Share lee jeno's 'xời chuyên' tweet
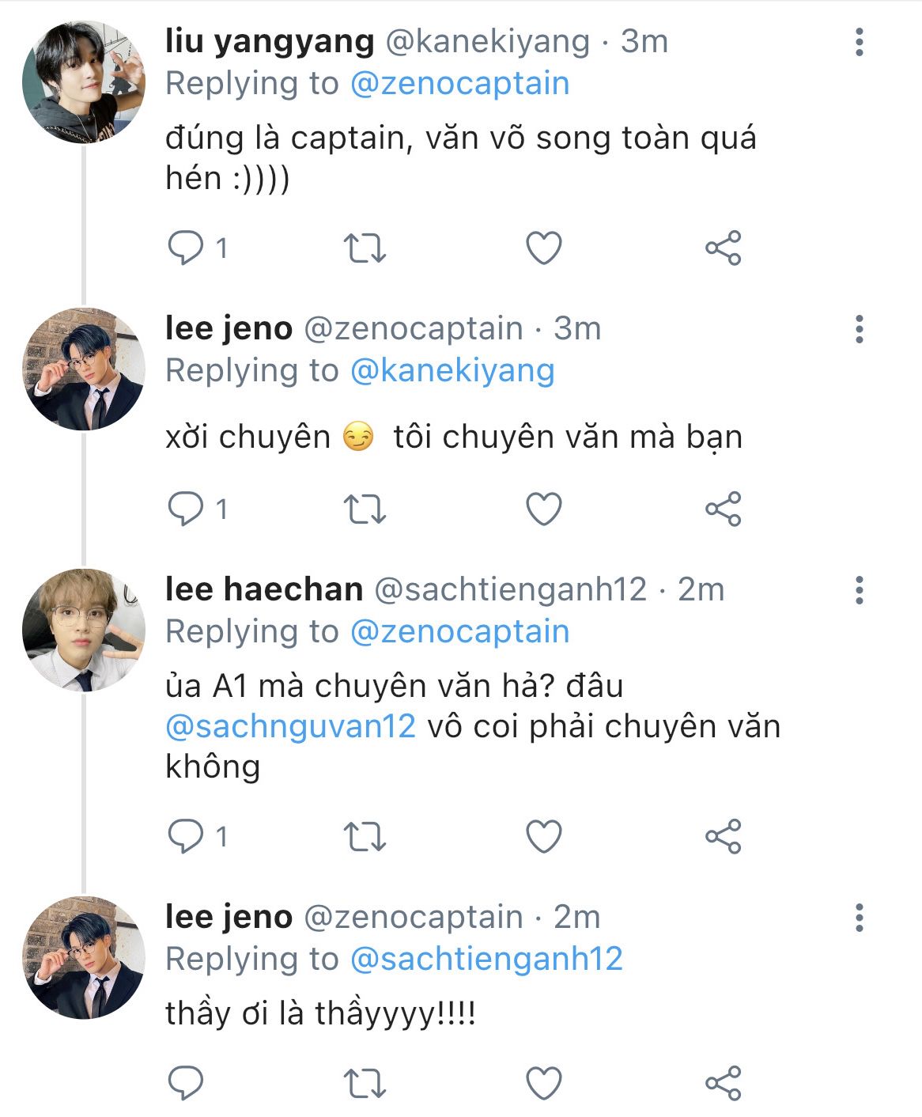 click(723, 509)
